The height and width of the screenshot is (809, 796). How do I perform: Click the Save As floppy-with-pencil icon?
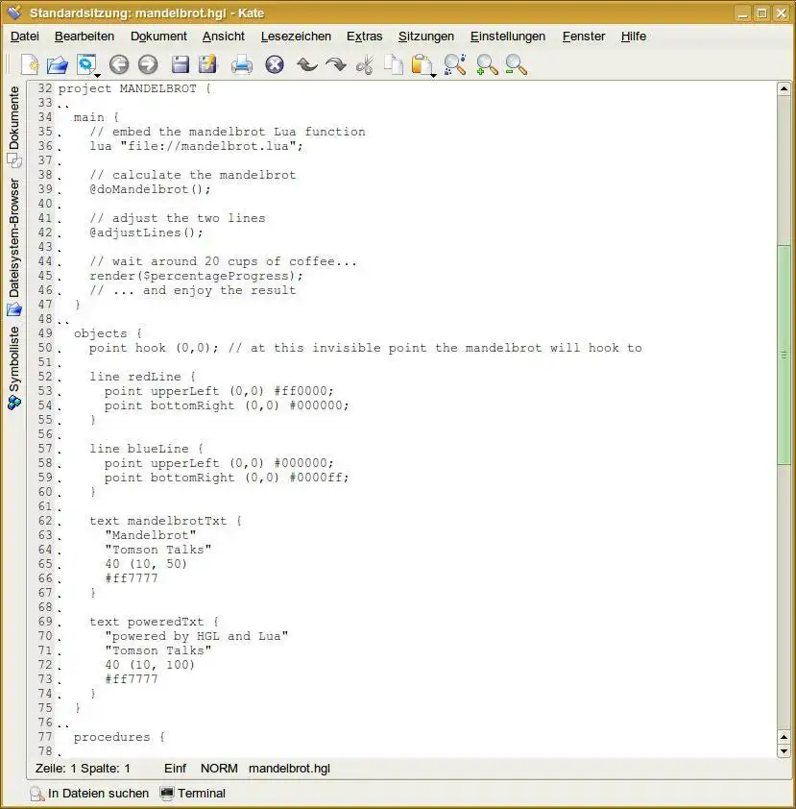point(208,65)
